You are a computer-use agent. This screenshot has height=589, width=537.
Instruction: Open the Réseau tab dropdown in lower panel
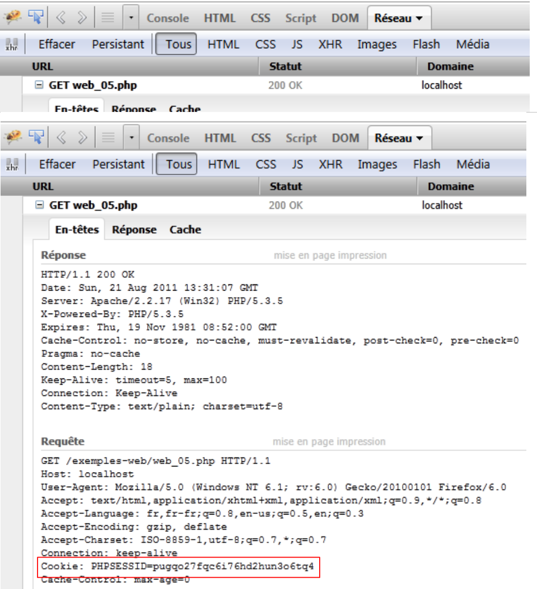pyautogui.click(x=399, y=138)
